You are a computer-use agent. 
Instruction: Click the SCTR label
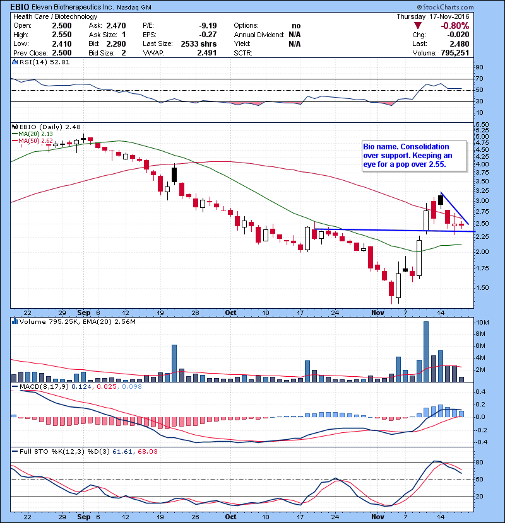(x=243, y=53)
